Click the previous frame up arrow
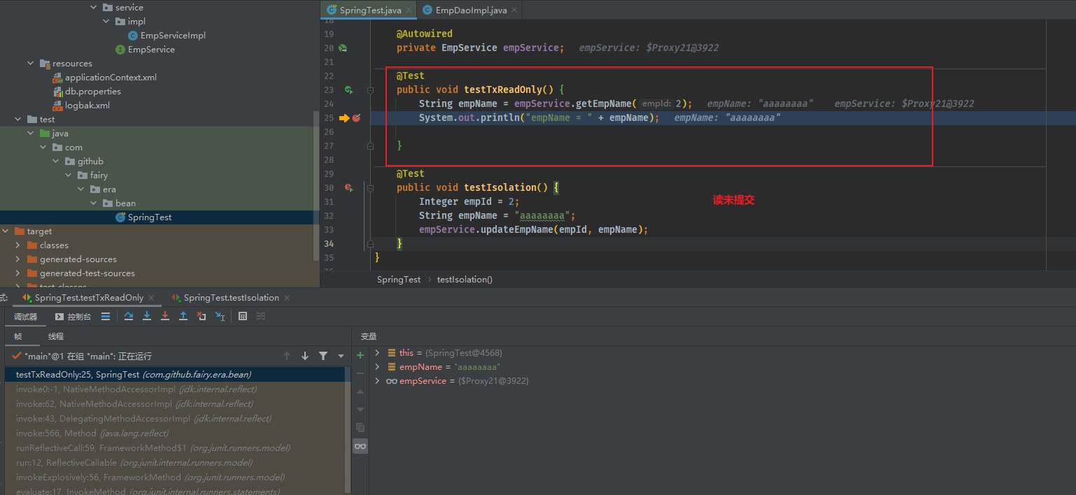Image resolution: width=1076 pixels, height=495 pixels. coord(287,356)
